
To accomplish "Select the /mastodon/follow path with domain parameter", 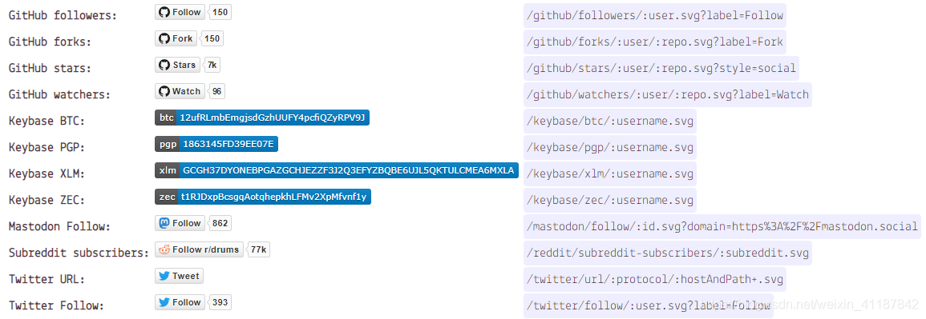I will tap(722, 226).
